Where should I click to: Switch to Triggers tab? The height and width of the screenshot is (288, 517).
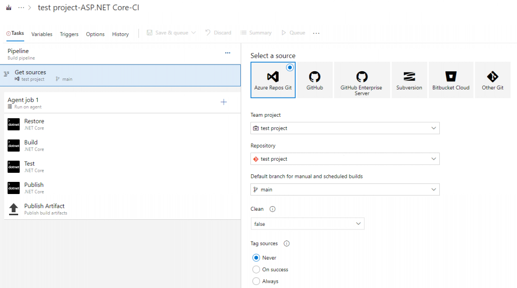coord(69,34)
